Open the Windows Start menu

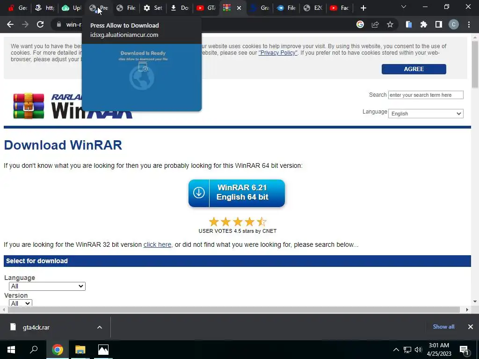(11, 350)
